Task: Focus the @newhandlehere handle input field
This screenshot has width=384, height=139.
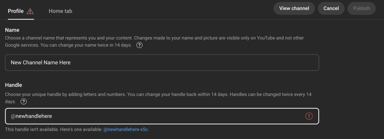Action: pos(162,116)
